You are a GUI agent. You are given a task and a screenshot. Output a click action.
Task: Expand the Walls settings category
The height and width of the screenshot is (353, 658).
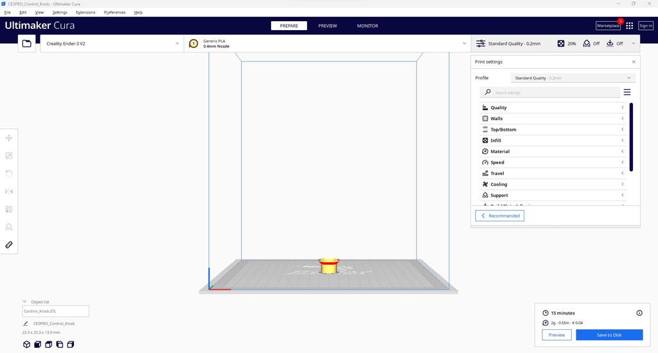point(553,119)
